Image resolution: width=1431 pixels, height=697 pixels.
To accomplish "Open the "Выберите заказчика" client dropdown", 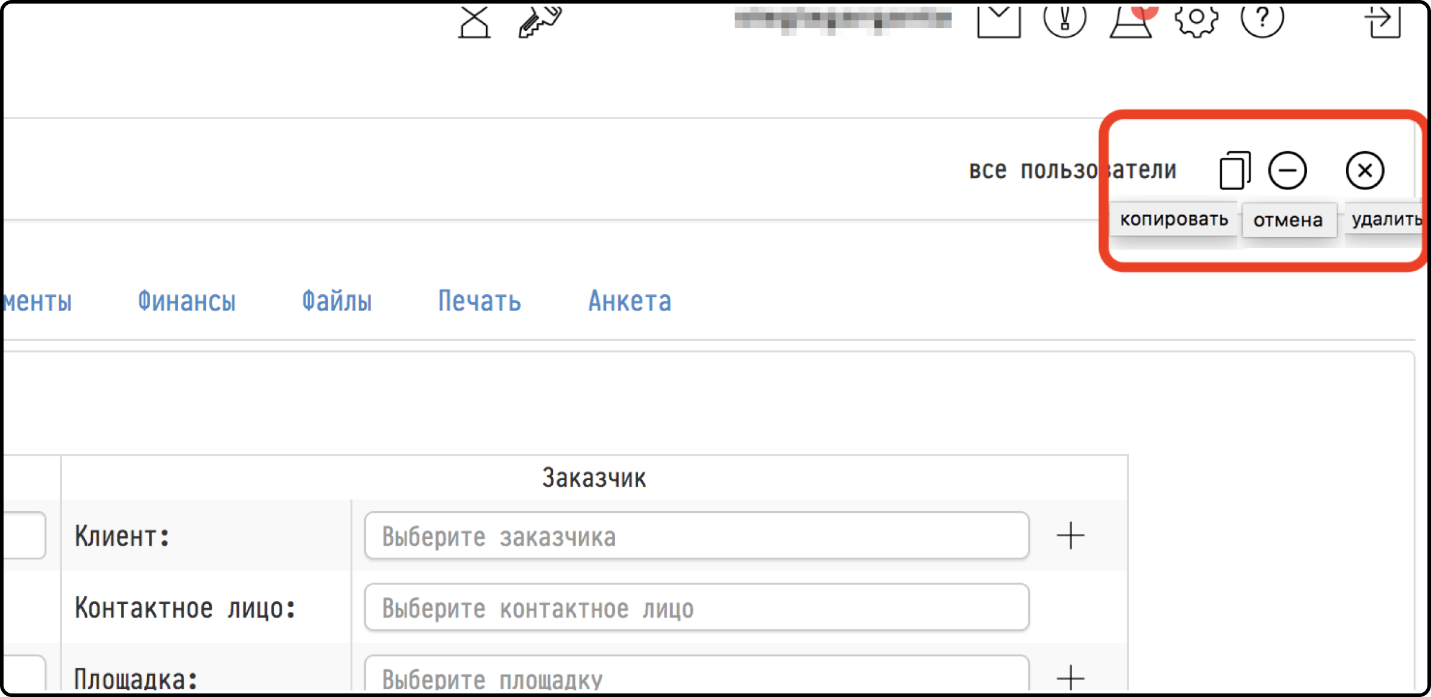I will click(696, 536).
